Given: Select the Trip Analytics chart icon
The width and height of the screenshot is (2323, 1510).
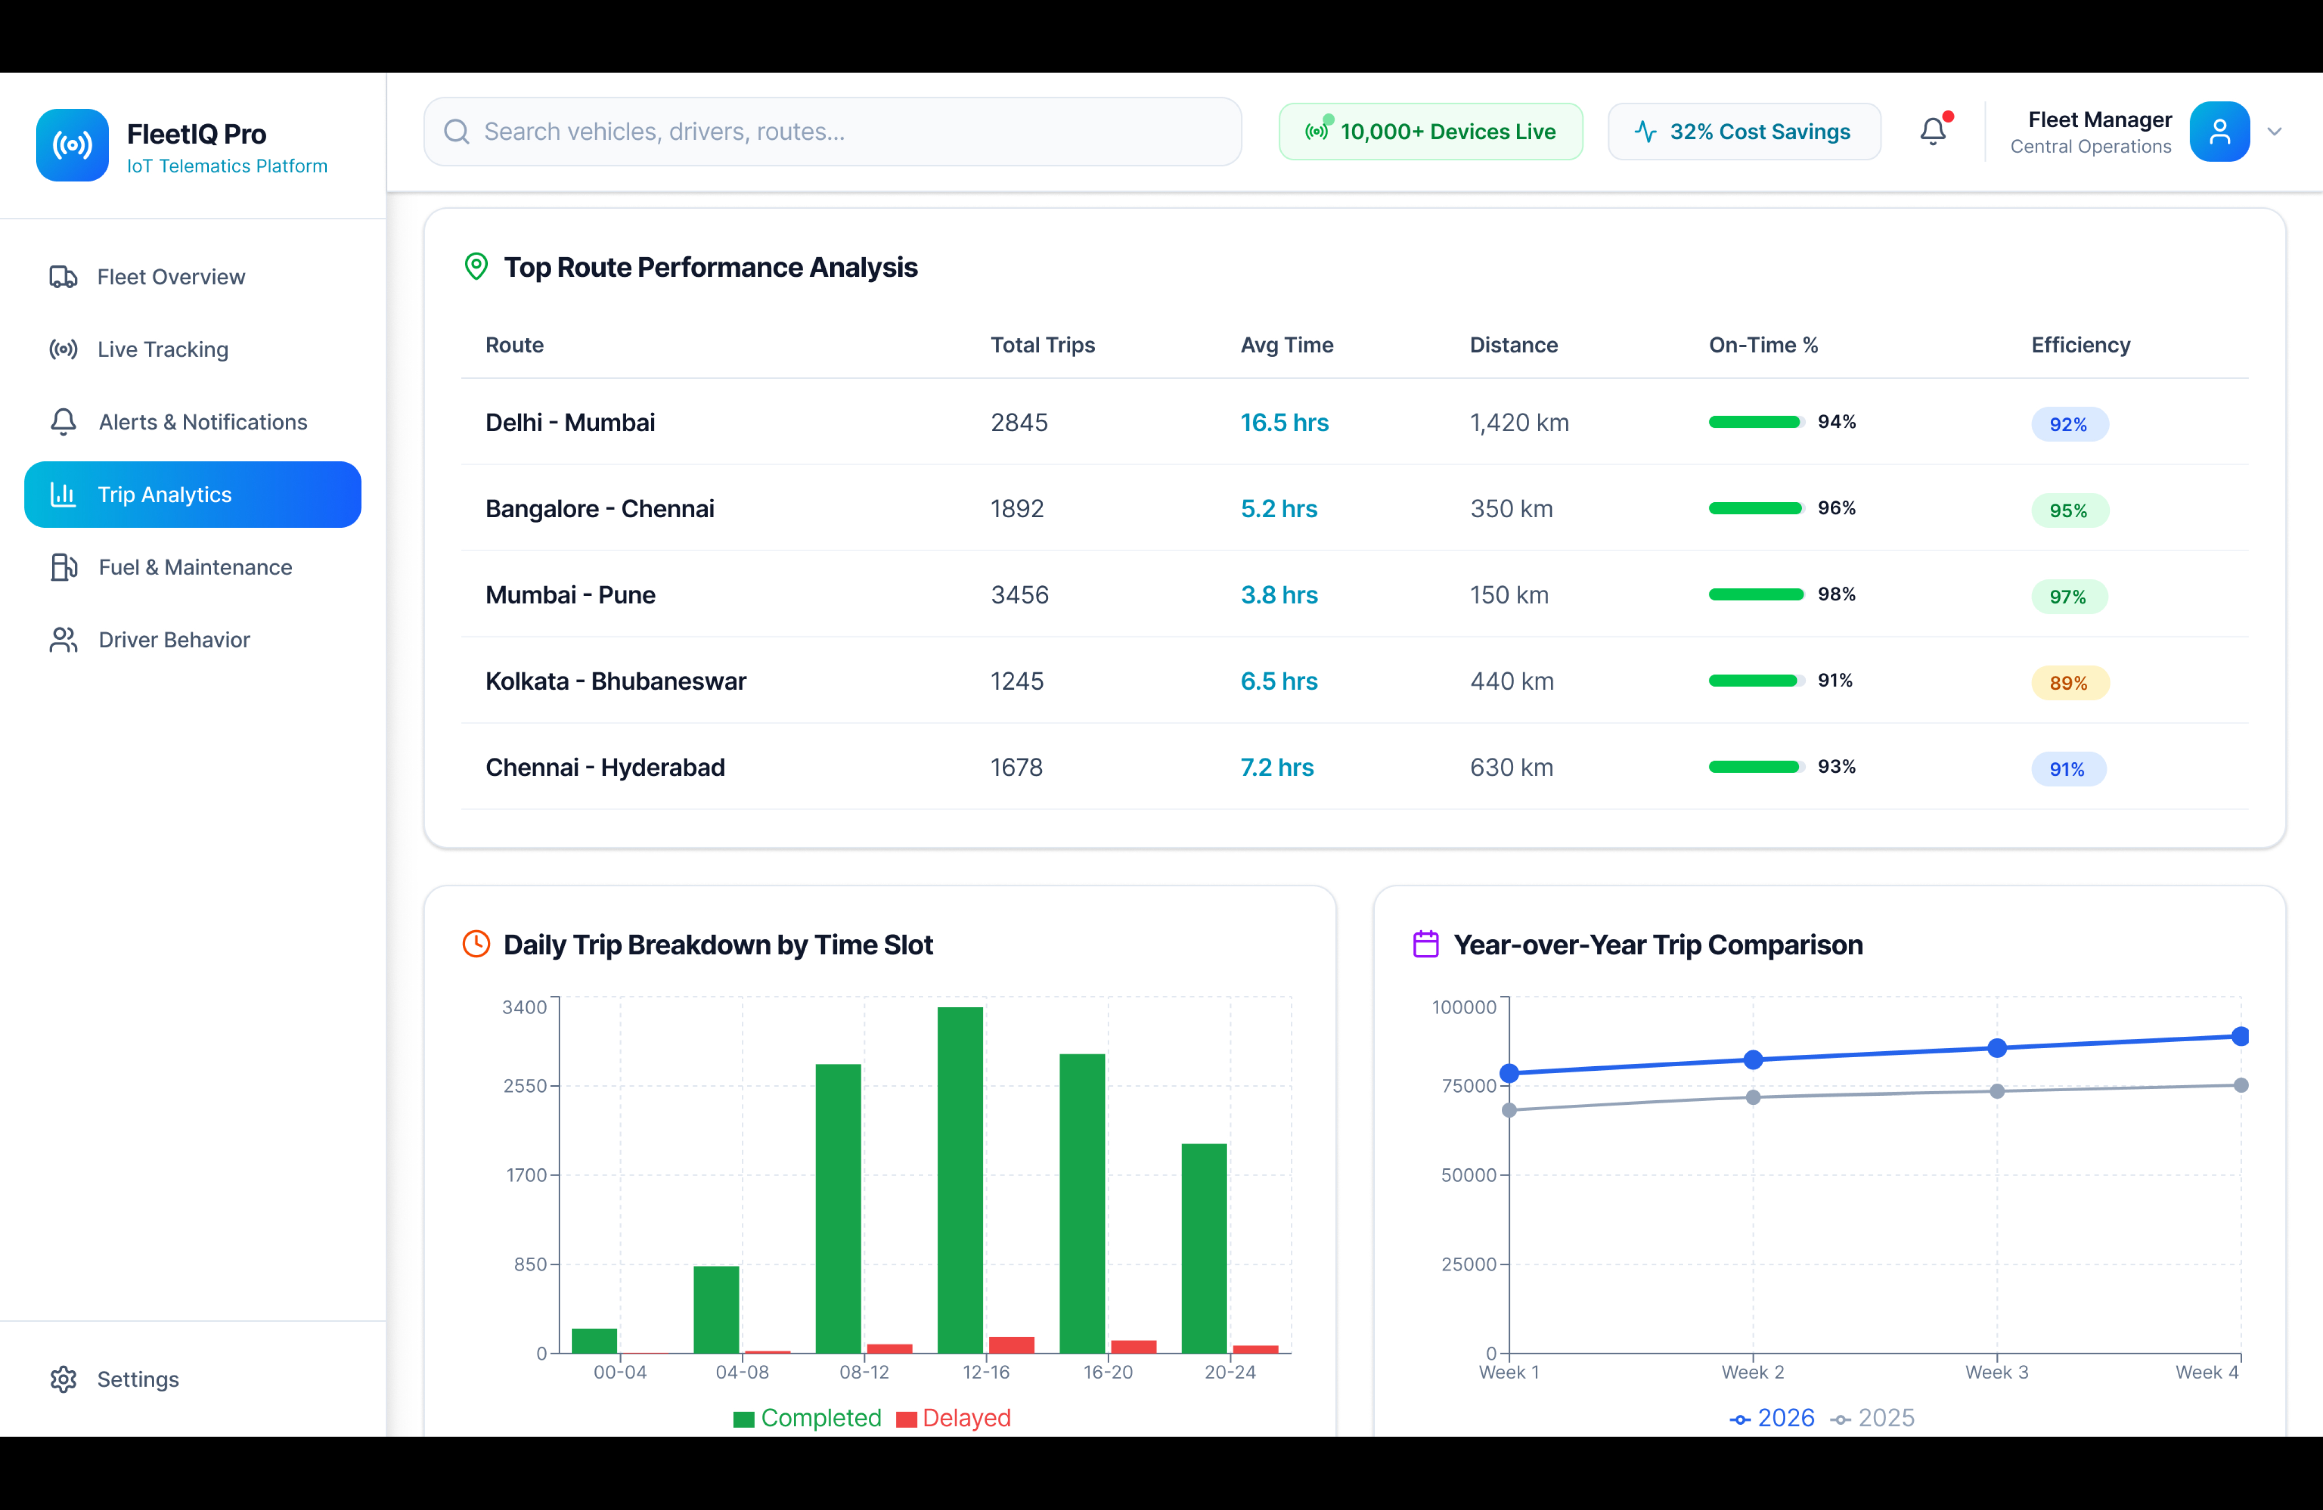Looking at the screenshot, I should coord(64,494).
